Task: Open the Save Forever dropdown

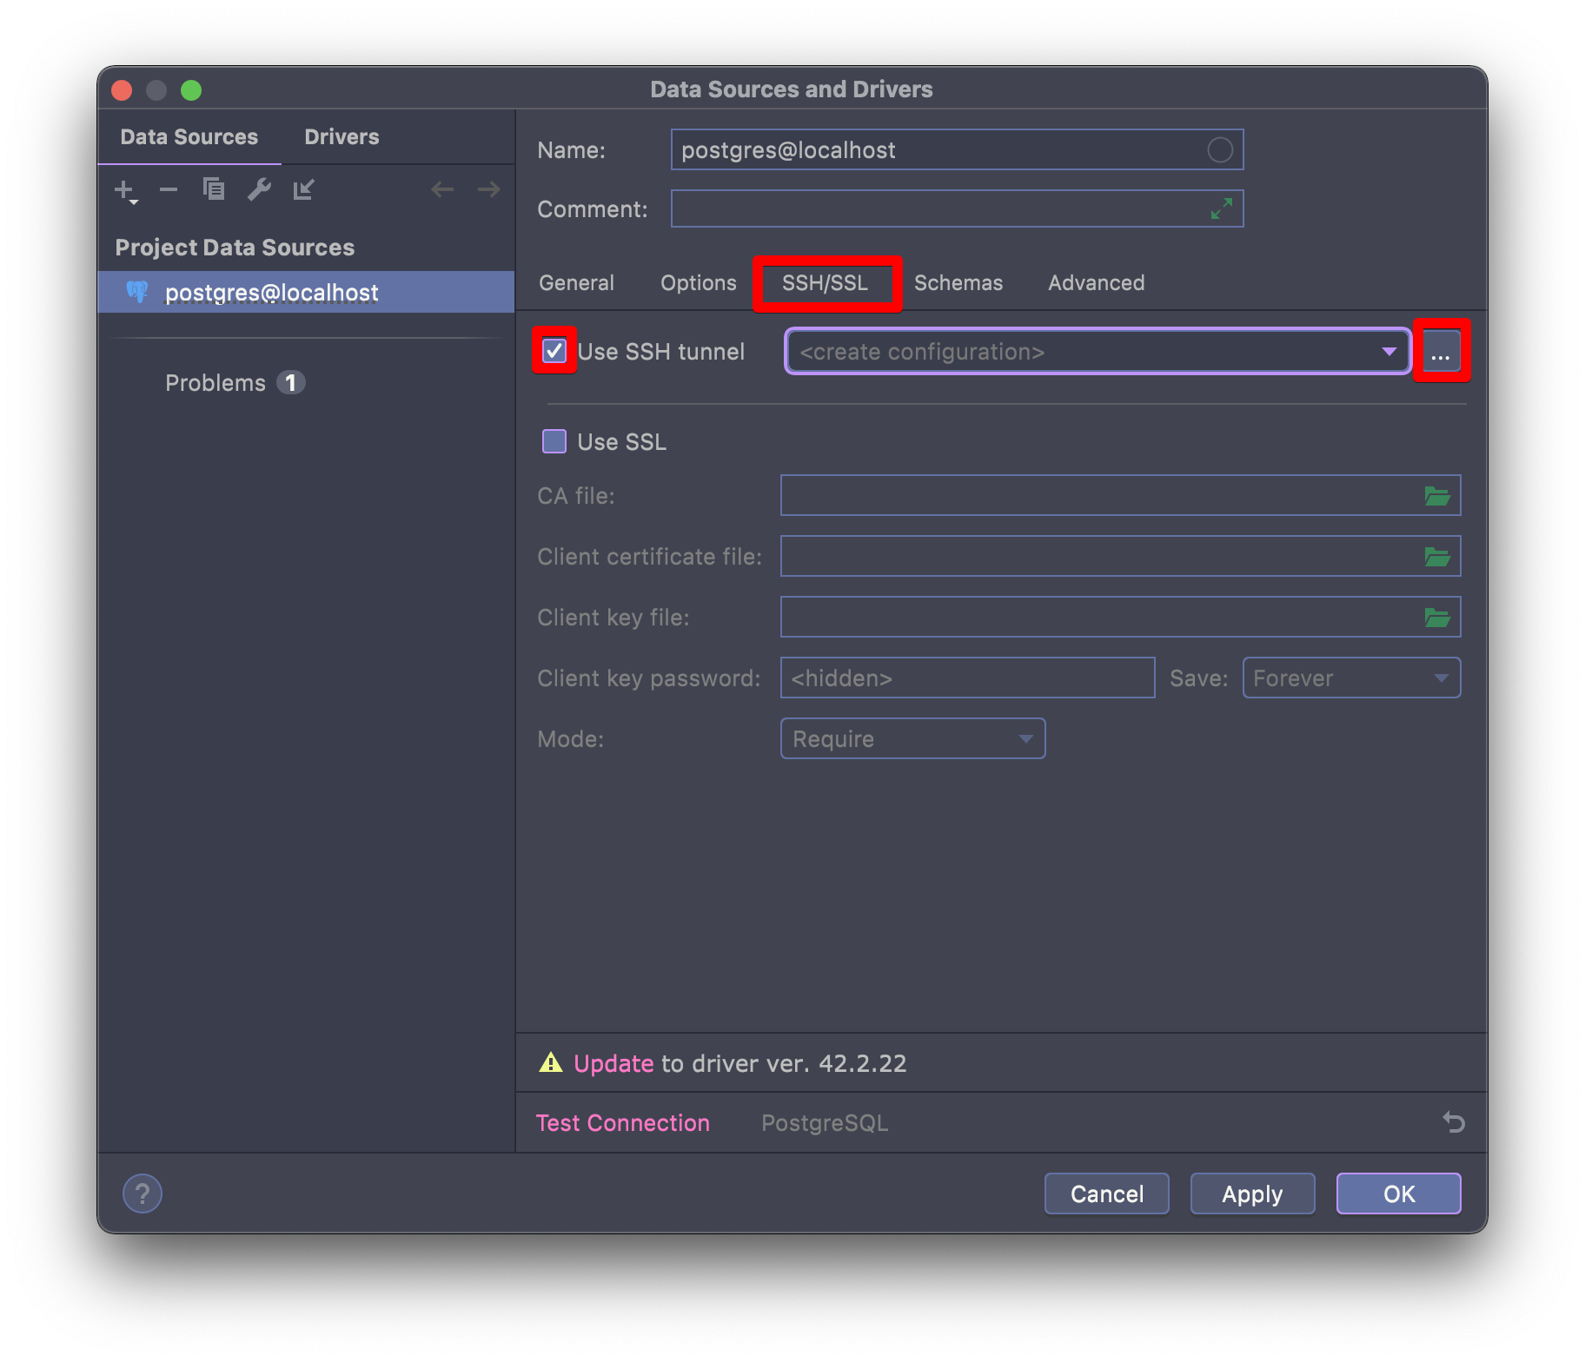Action: pyautogui.click(x=1351, y=678)
